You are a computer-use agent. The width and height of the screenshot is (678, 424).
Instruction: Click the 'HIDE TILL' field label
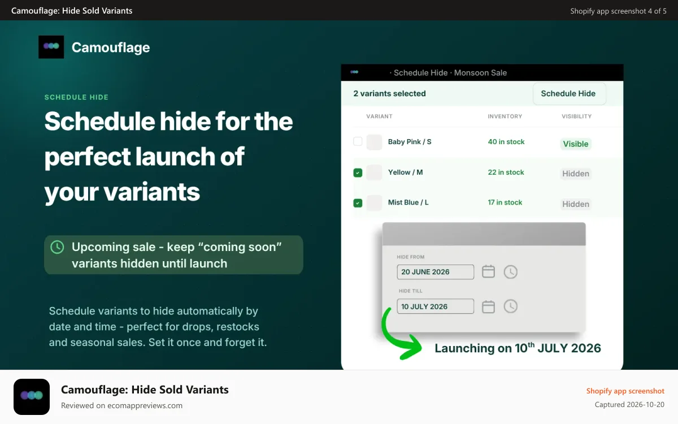411,291
